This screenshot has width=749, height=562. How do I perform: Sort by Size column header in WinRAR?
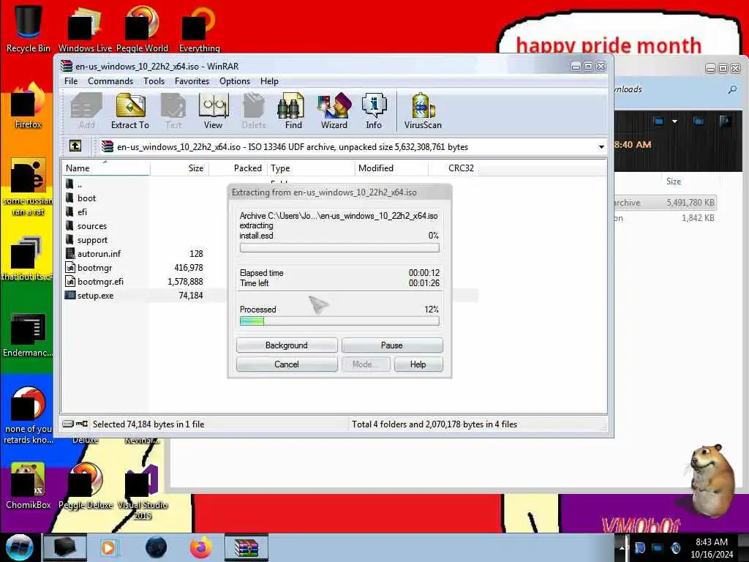click(179, 168)
